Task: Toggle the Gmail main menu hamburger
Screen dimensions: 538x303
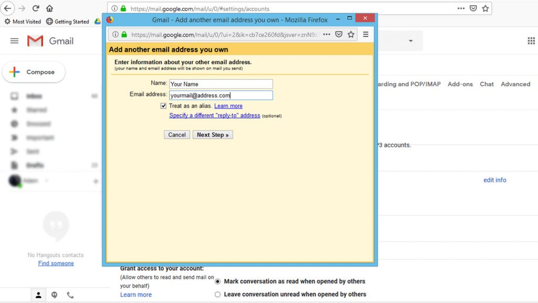Action: point(14,41)
